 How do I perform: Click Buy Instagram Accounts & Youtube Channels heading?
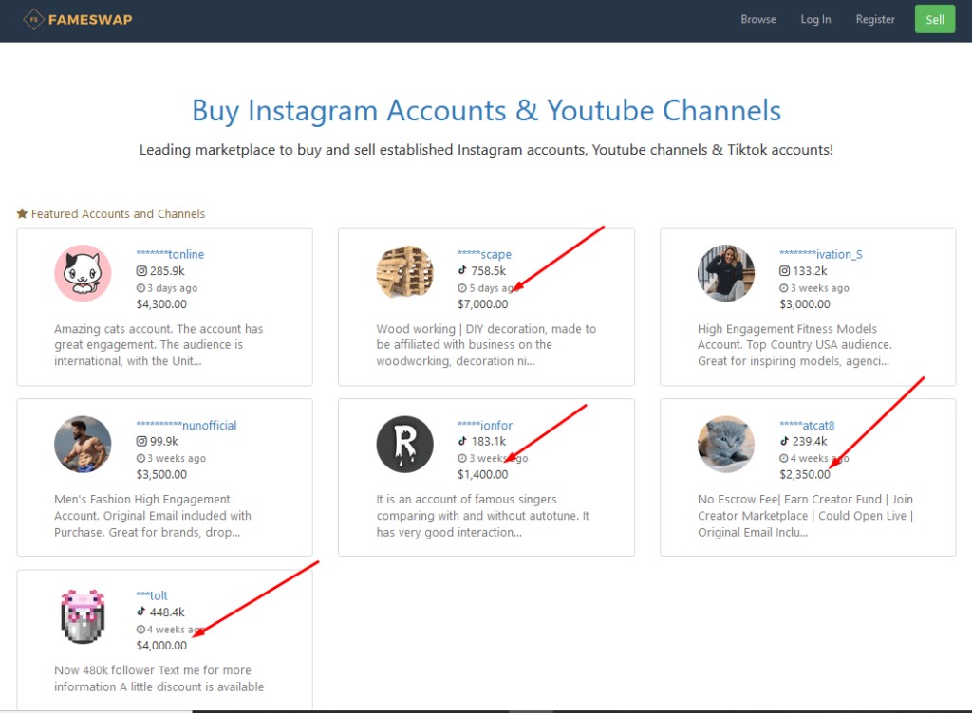click(x=486, y=111)
